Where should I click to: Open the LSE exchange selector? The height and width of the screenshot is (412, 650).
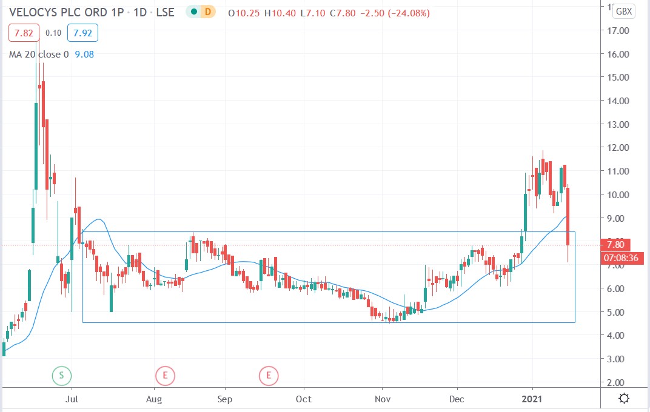point(165,12)
